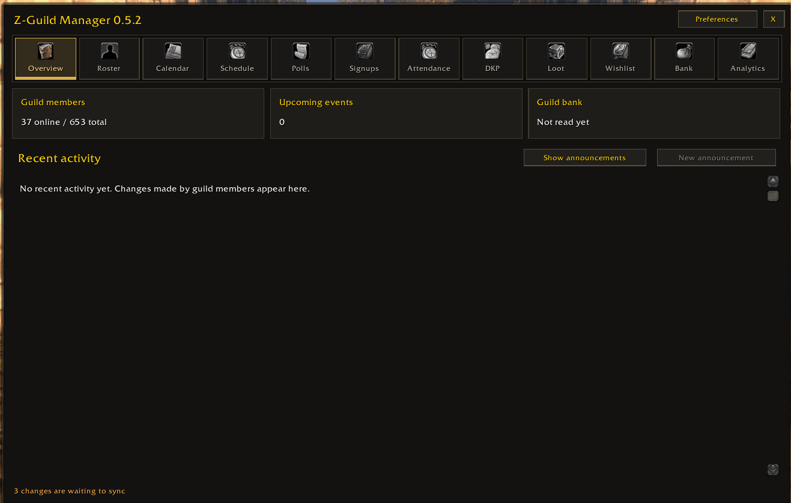Click the 'Z-Guild Manager 0.5.2' title
Screen dimensions: 791x503
coord(77,20)
